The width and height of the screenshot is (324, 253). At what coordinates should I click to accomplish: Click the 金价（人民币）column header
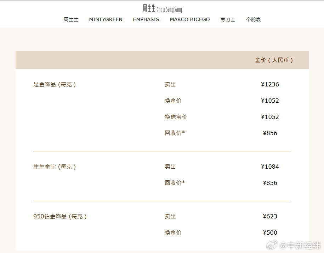coord(274,60)
